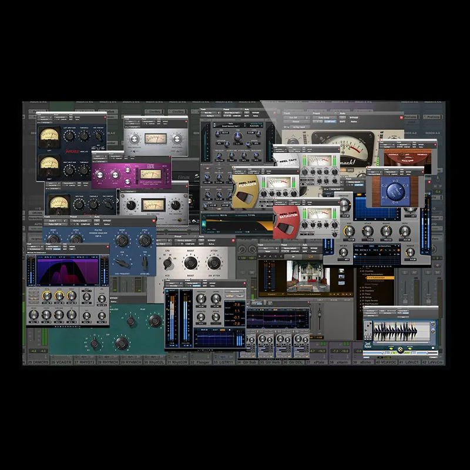
Task: Expand Rooms folder in Space preset browser
Action: [361, 287]
